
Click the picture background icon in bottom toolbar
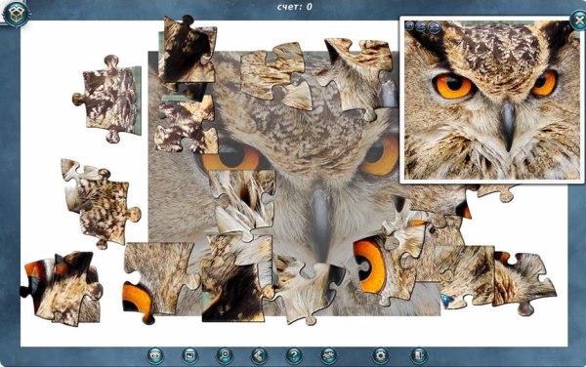click(x=189, y=355)
